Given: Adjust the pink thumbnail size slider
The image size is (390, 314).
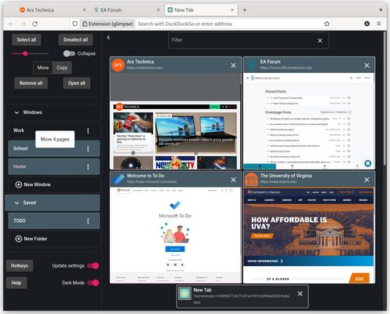Looking at the screenshot, I should [x=25, y=53].
